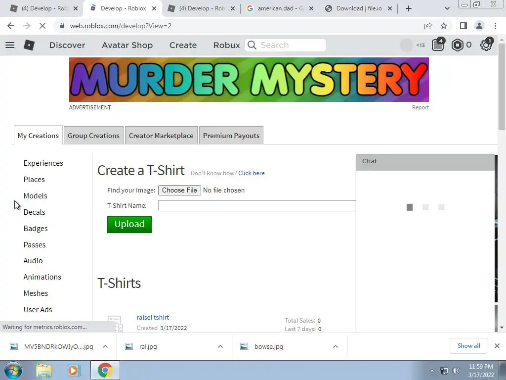This screenshot has width=506, height=380.
Task: Open a new browser tab
Action: click(x=409, y=8)
